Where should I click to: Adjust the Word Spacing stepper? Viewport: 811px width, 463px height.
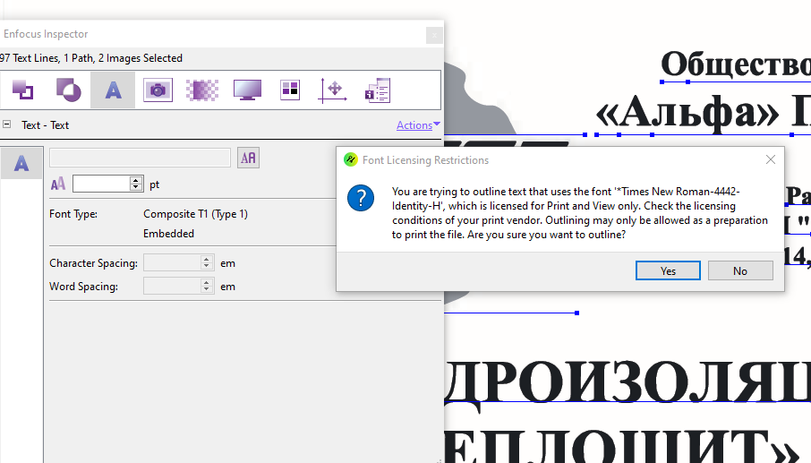point(207,286)
